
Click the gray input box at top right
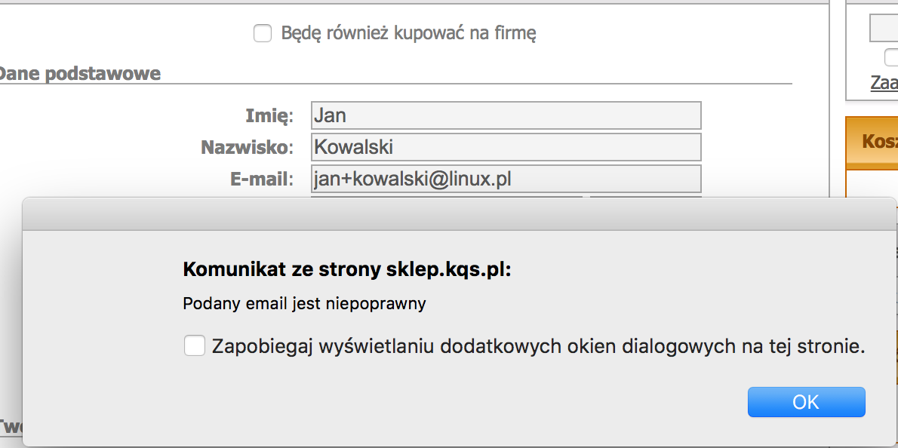tap(883, 28)
